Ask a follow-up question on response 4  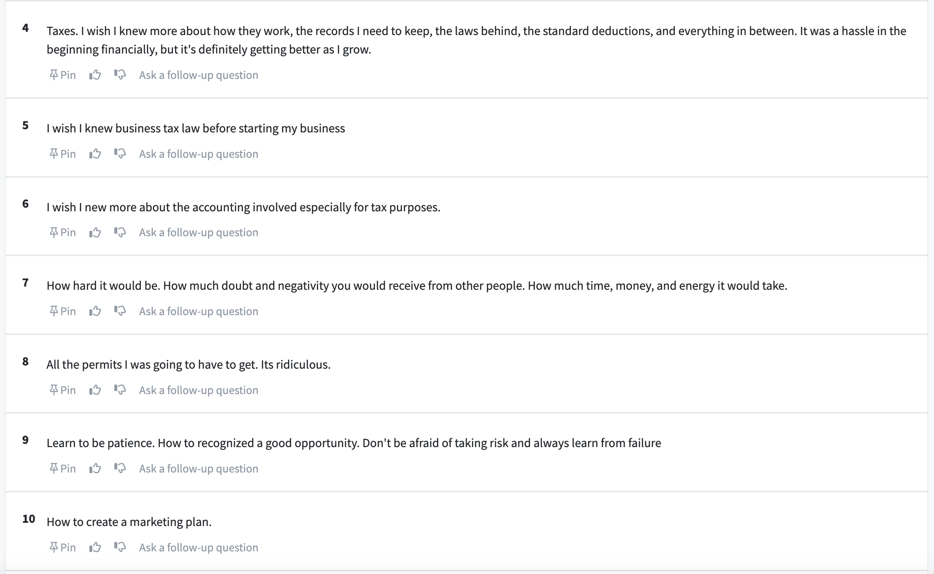(x=199, y=75)
